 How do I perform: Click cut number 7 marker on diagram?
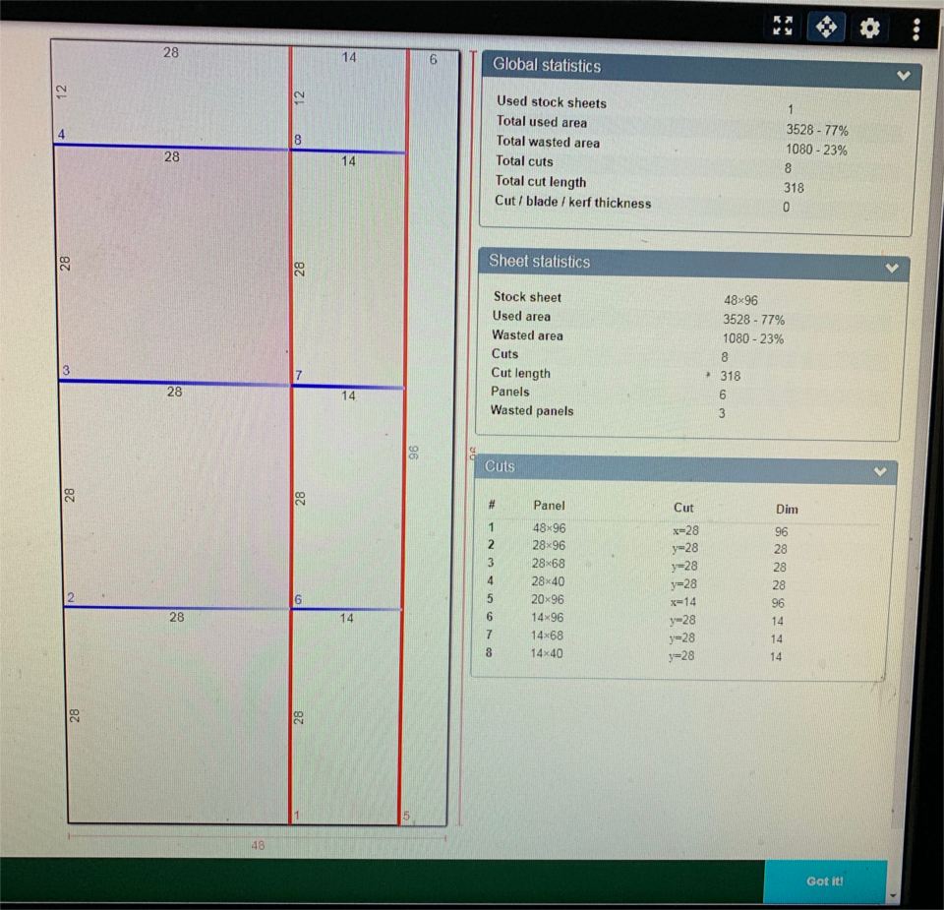(298, 375)
